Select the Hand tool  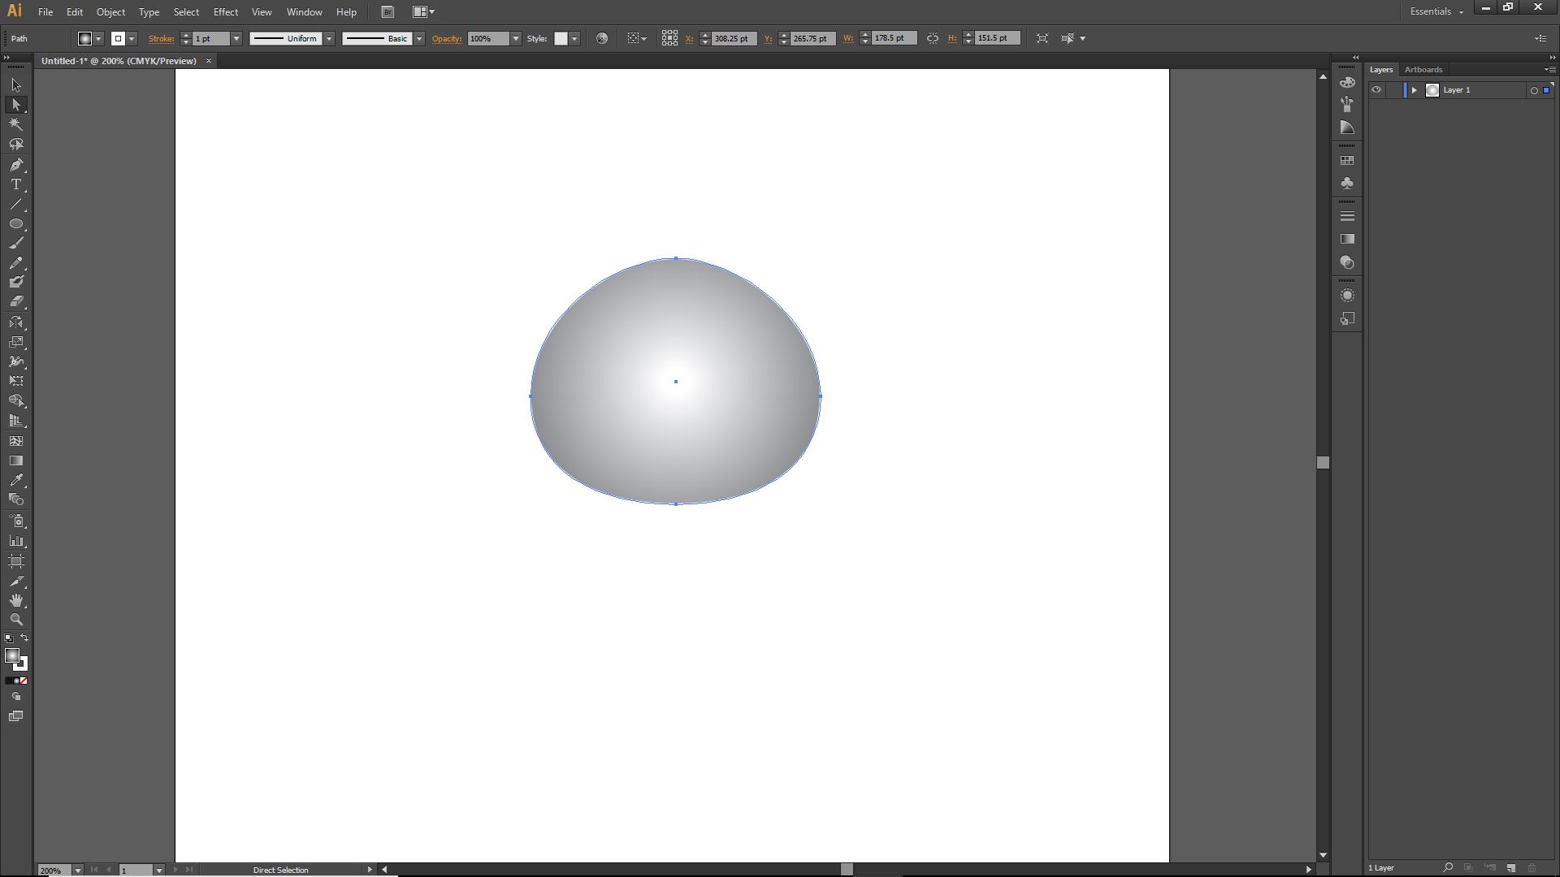pos(16,600)
